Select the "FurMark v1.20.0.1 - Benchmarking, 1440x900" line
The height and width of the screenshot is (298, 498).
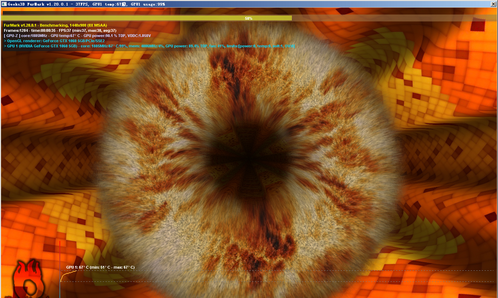(x=55, y=25)
